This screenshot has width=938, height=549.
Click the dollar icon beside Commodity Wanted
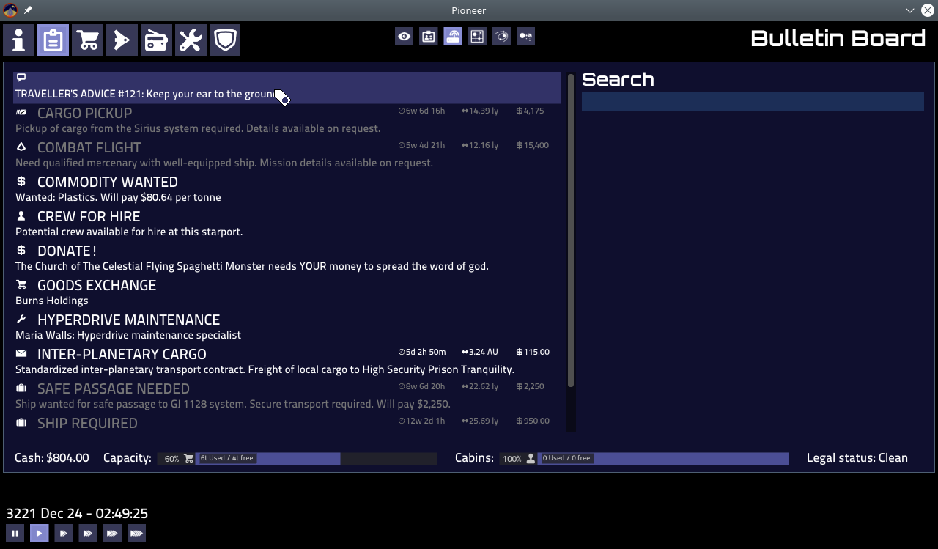click(21, 181)
